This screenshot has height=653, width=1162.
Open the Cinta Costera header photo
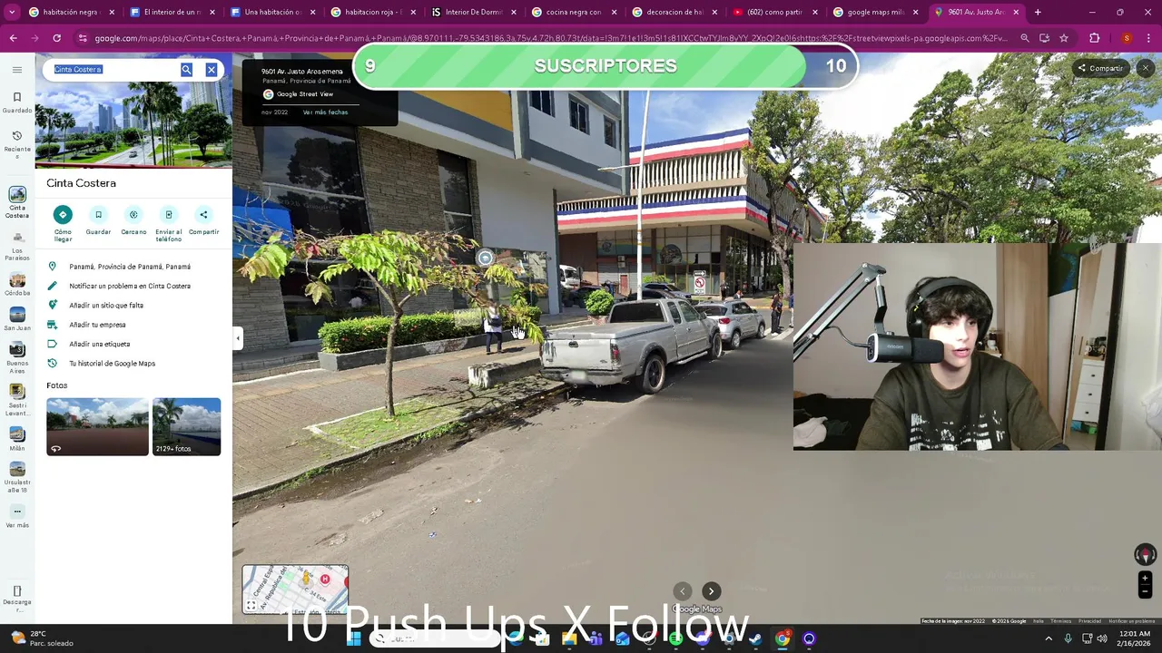(x=133, y=125)
